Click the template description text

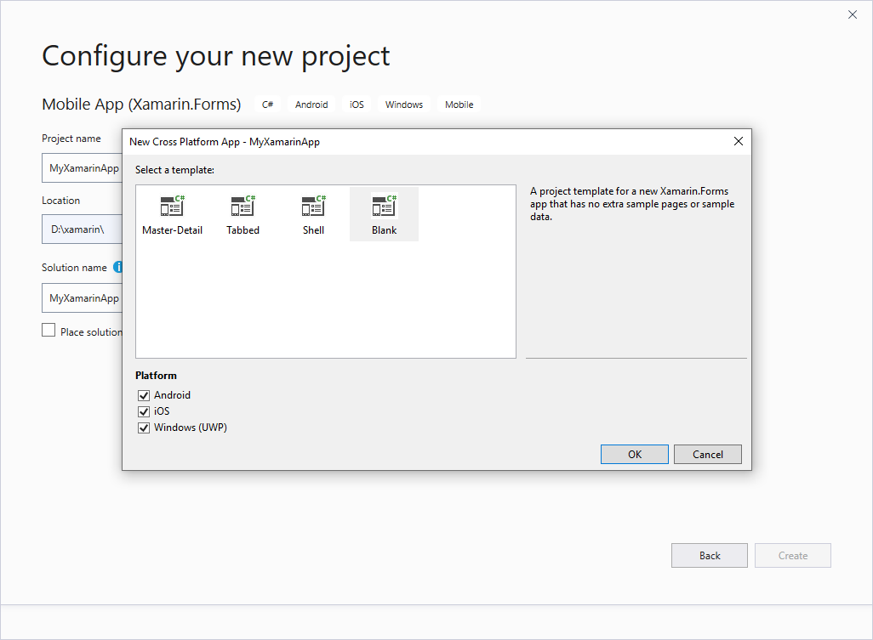[x=632, y=204]
